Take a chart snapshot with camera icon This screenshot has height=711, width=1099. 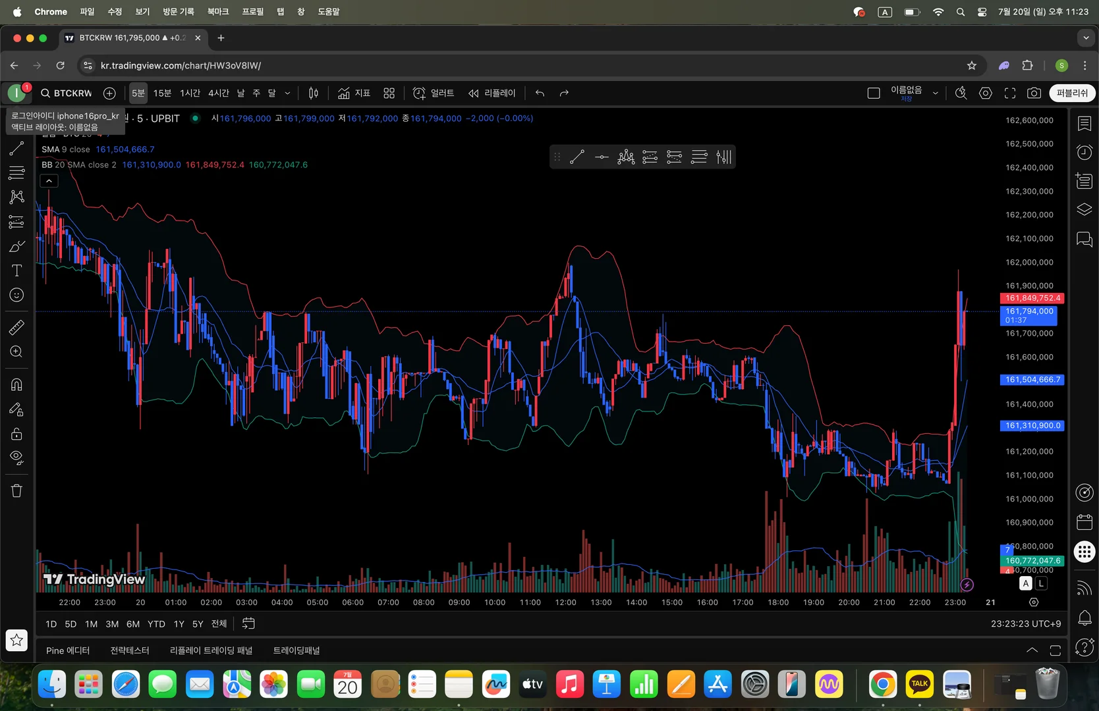coord(1034,93)
